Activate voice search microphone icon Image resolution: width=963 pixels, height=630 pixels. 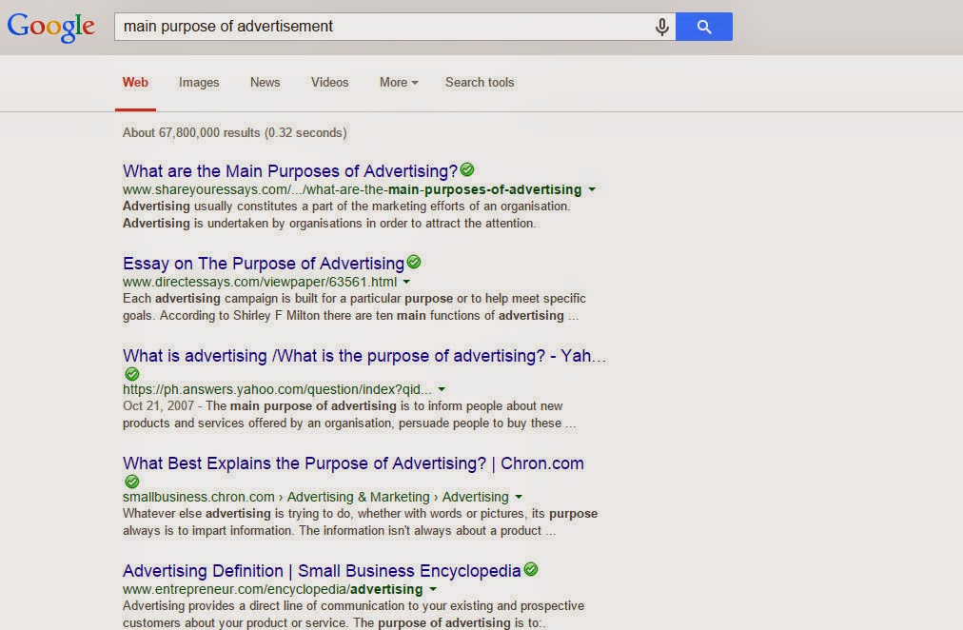[x=661, y=27]
